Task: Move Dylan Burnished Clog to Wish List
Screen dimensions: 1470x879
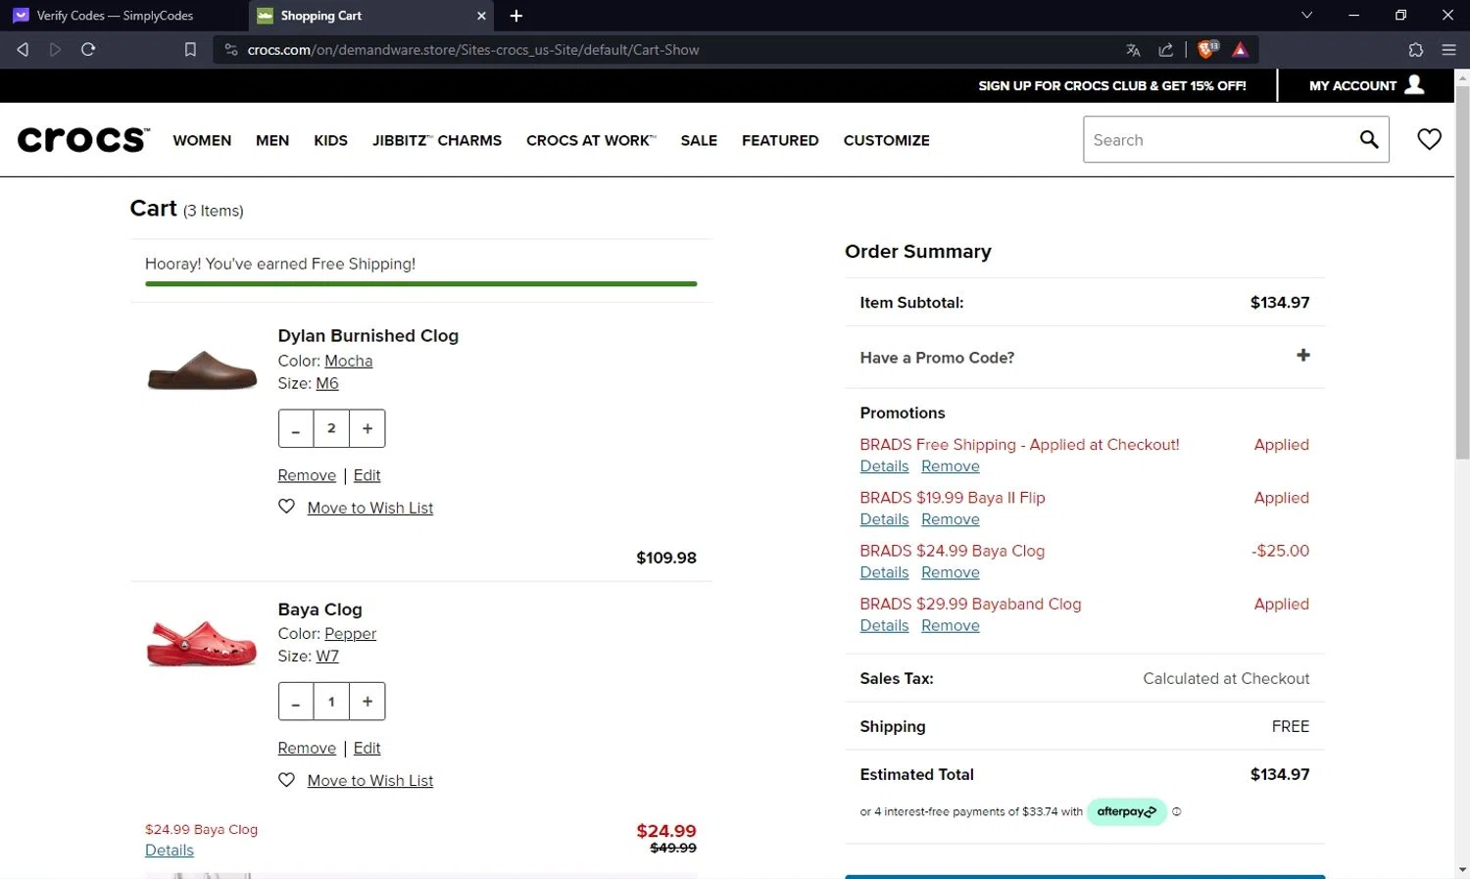Action: pos(370,508)
